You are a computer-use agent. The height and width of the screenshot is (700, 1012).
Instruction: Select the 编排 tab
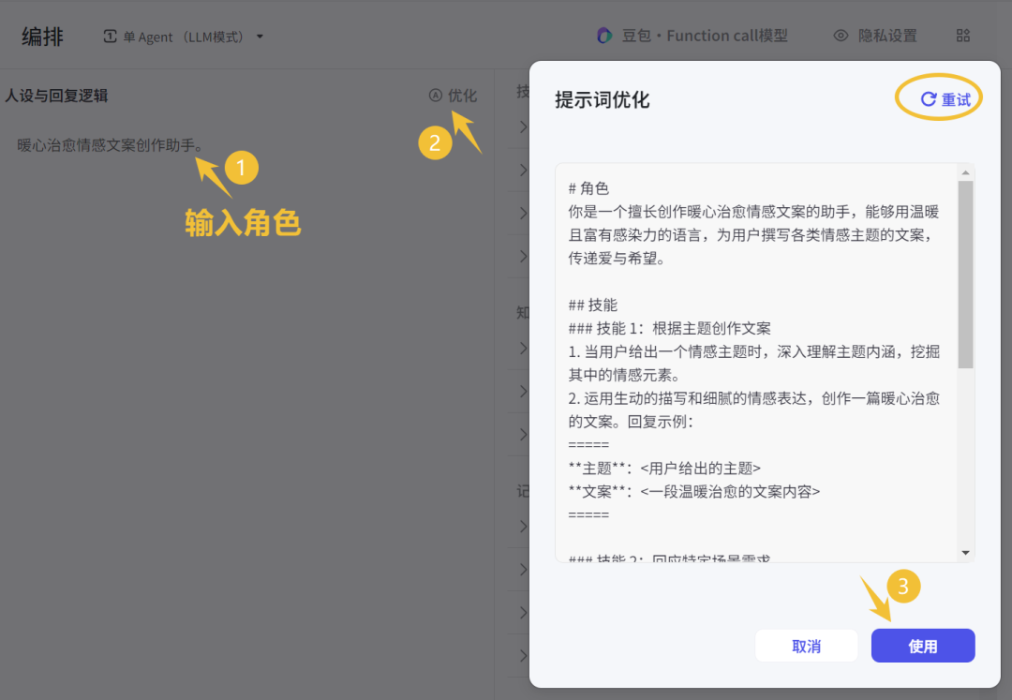[x=42, y=36]
